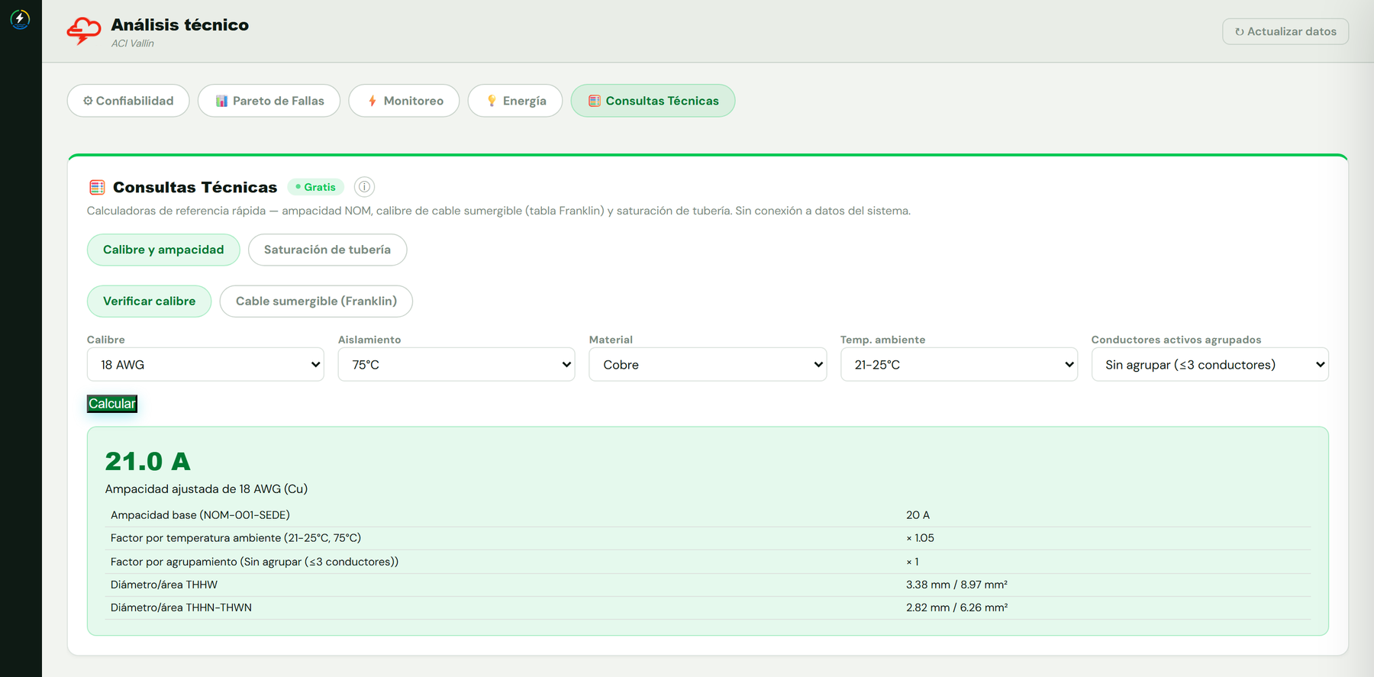The width and height of the screenshot is (1374, 677).
Task: Click the red storm cloud logo icon
Action: click(84, 31)
